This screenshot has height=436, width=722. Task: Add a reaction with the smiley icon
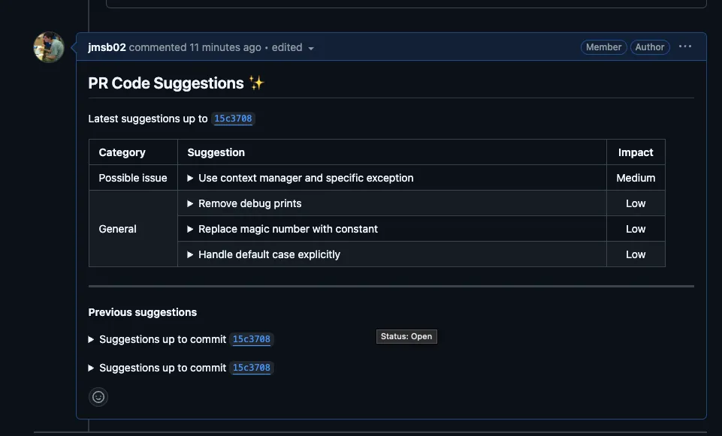(98, 397)
